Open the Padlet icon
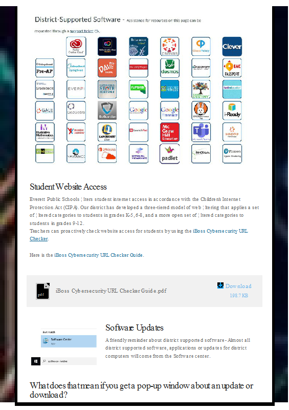The image size is (289, 410). point(170,153)
